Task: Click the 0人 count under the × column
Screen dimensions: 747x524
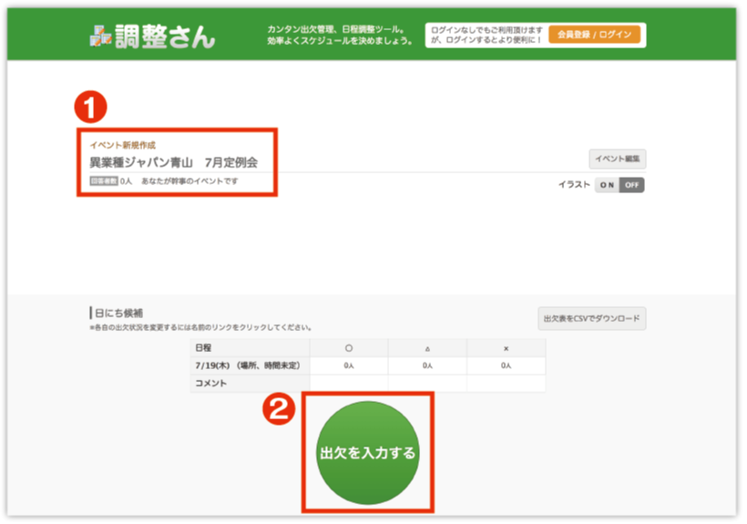Action: click(506, 365)
